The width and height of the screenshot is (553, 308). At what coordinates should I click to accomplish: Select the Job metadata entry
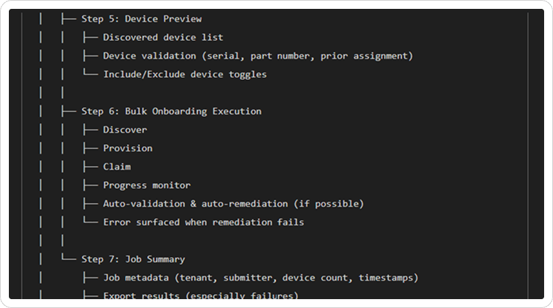click(x=260, y=278)
